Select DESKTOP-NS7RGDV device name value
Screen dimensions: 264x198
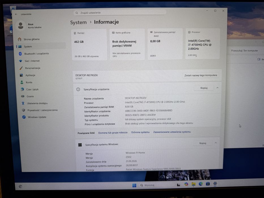(136, 98)
